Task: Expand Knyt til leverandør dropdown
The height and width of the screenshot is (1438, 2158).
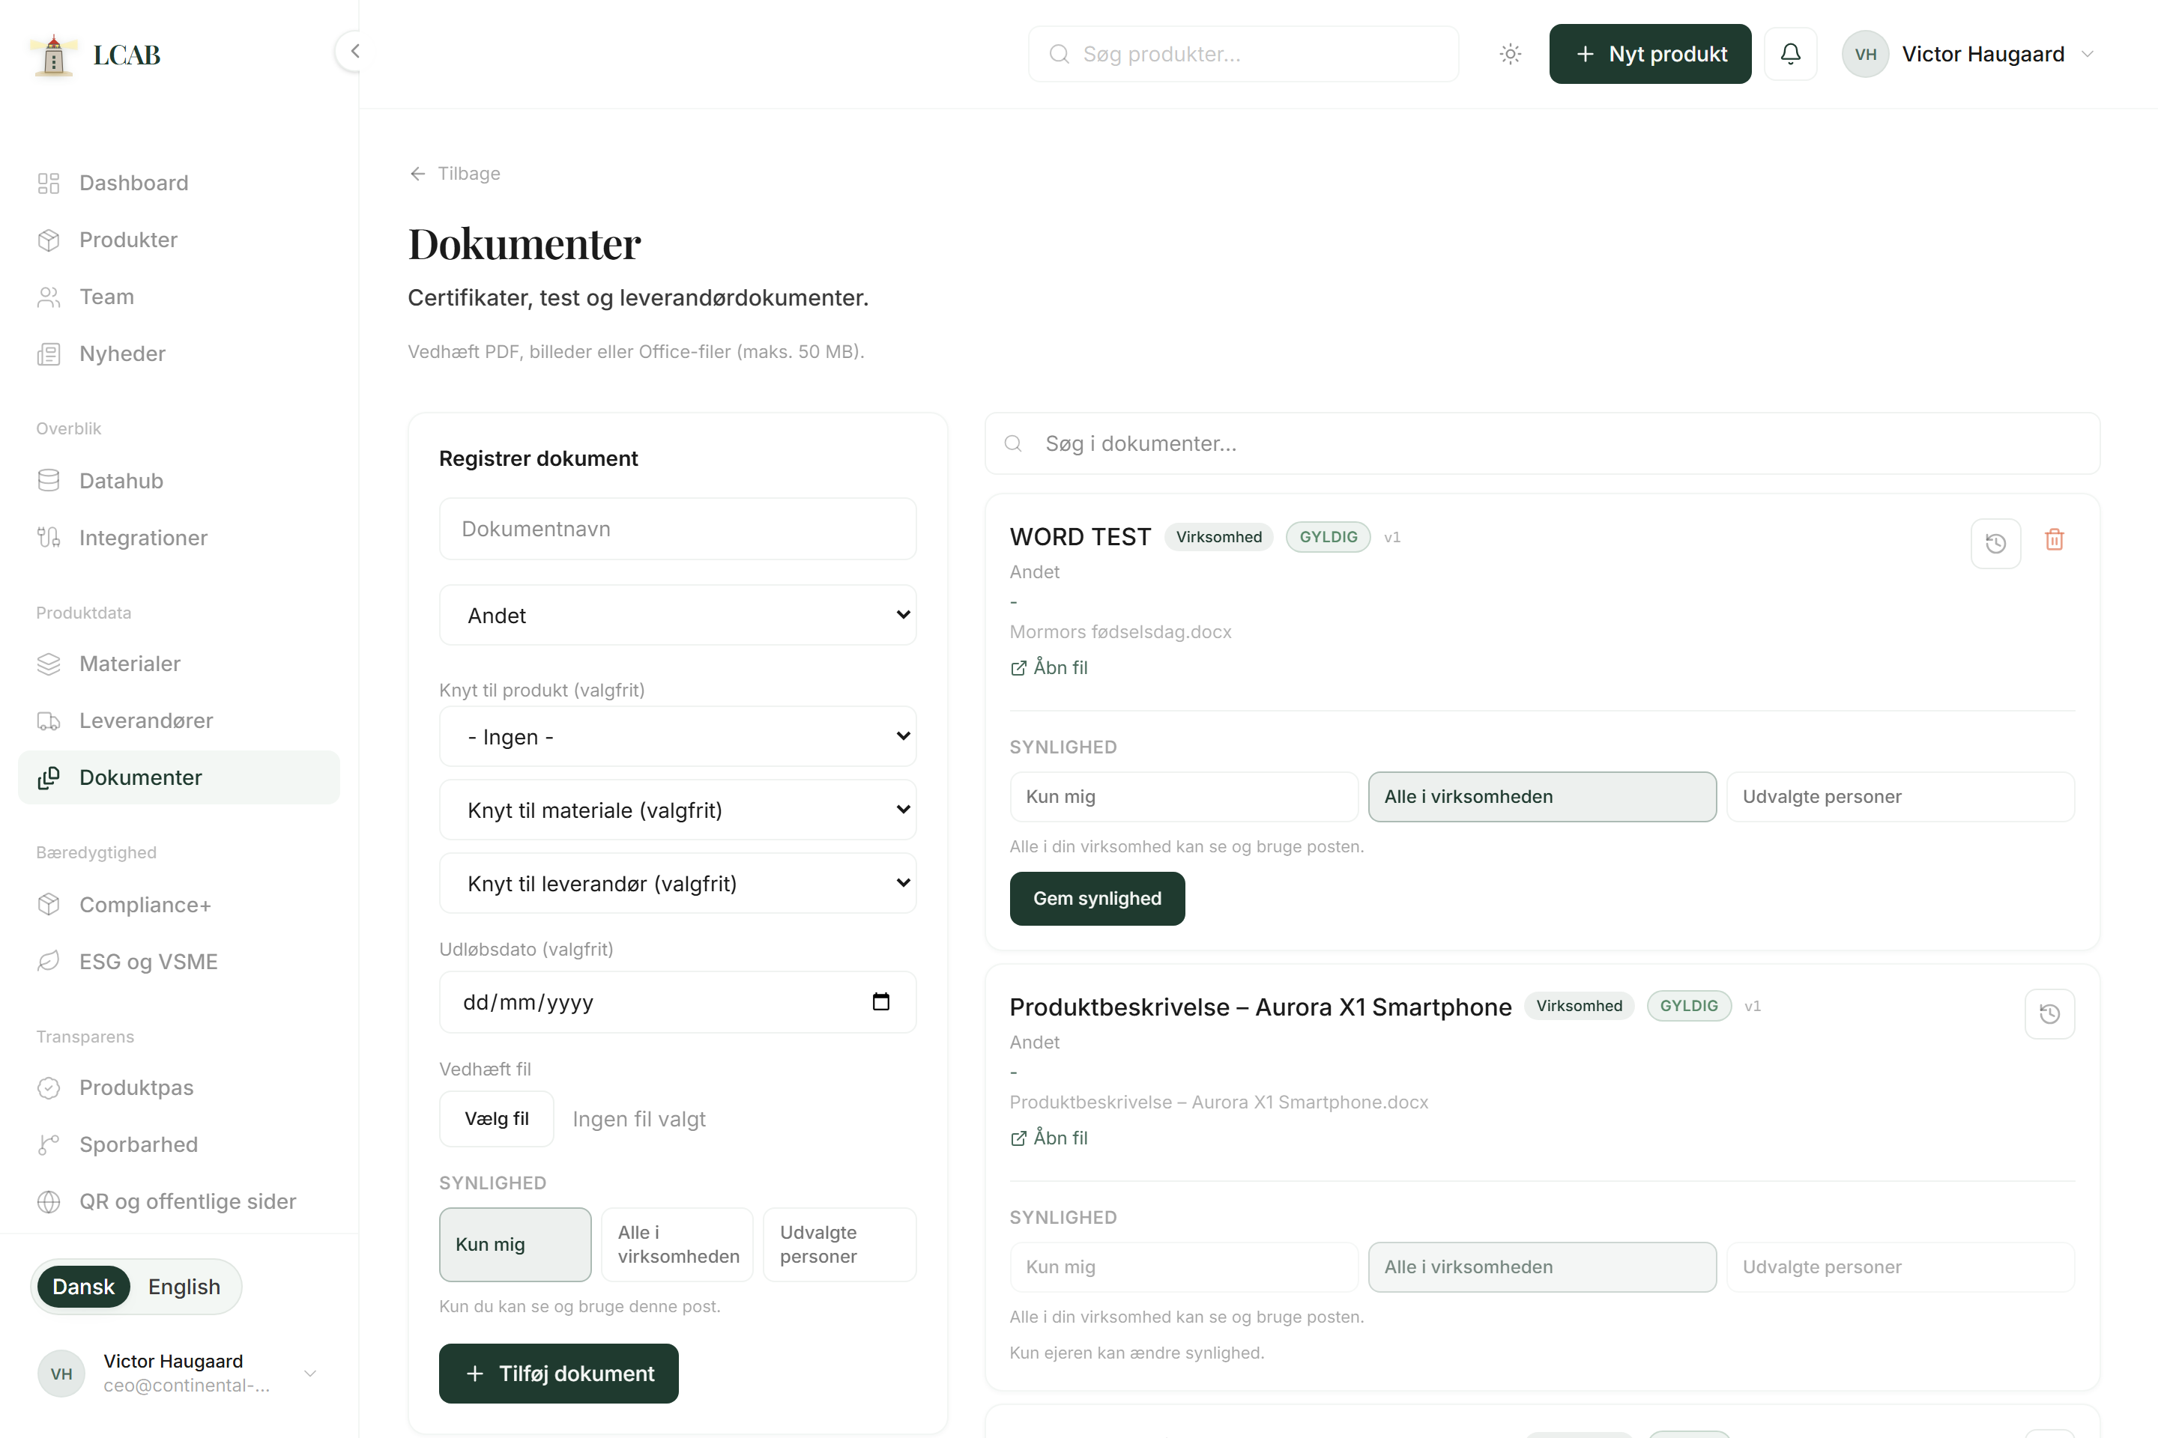Action: pyautogui.click(x=677, y=882)
